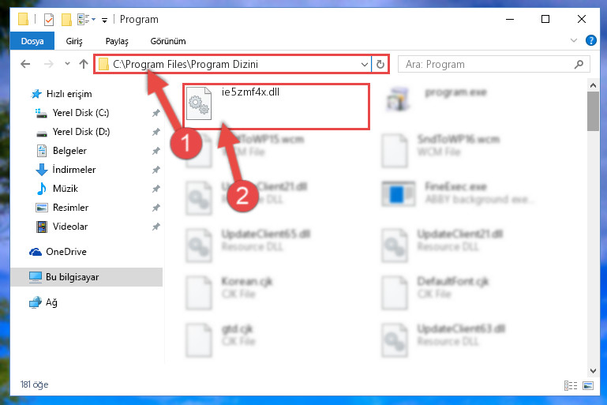Click the search magnifier icon
Screen dimensions: 607x405
coord(579,64)
